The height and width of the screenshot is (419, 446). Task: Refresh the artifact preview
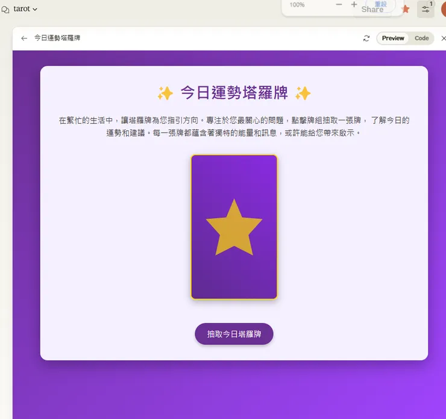click(x=366, y=38)
